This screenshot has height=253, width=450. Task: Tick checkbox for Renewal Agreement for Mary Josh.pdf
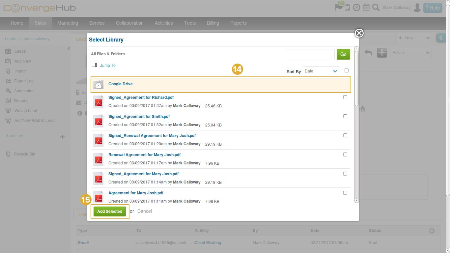click(x=345, y=155)
